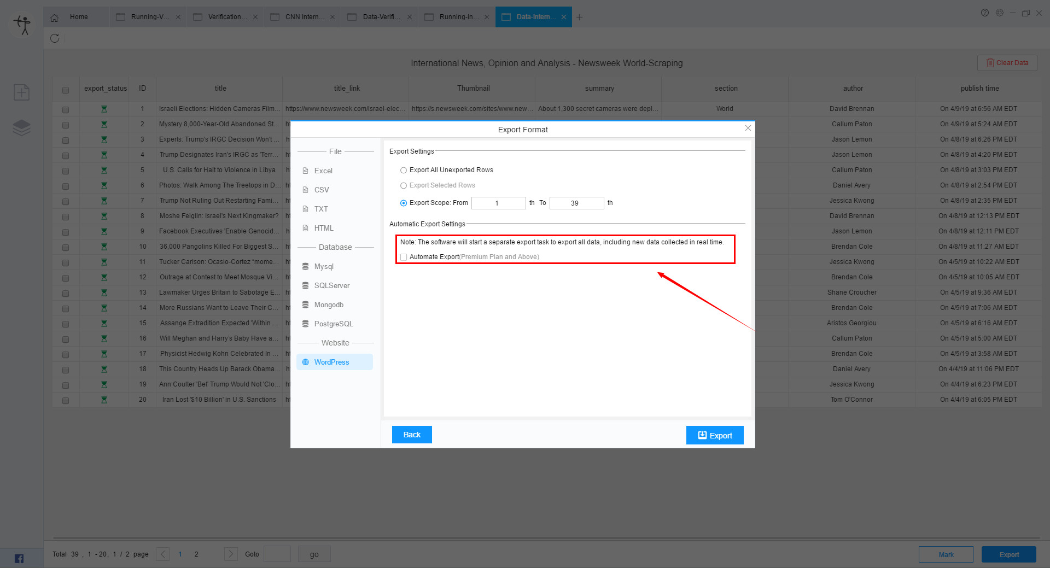Viewport: 1050px width, 568px height.
Task: Close the Running-V... tab
Action: [x=178, y=17]
